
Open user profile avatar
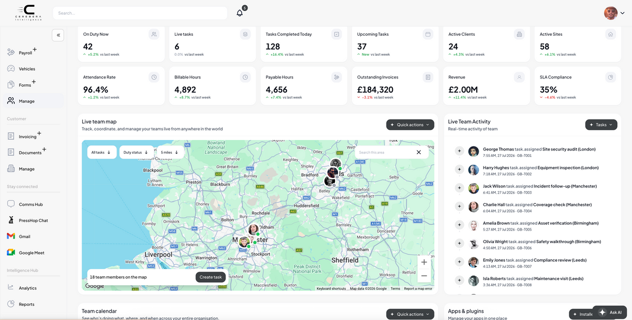pyautogui.click(x=610, y=13)
